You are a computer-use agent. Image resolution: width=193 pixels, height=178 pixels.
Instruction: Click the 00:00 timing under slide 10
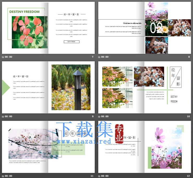[105, 116]
